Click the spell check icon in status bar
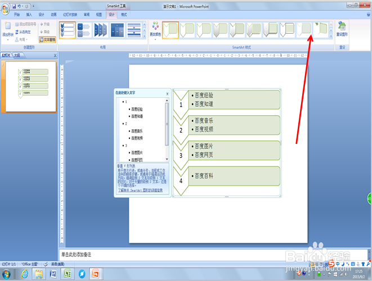372x281 pixels. (46, 264)
